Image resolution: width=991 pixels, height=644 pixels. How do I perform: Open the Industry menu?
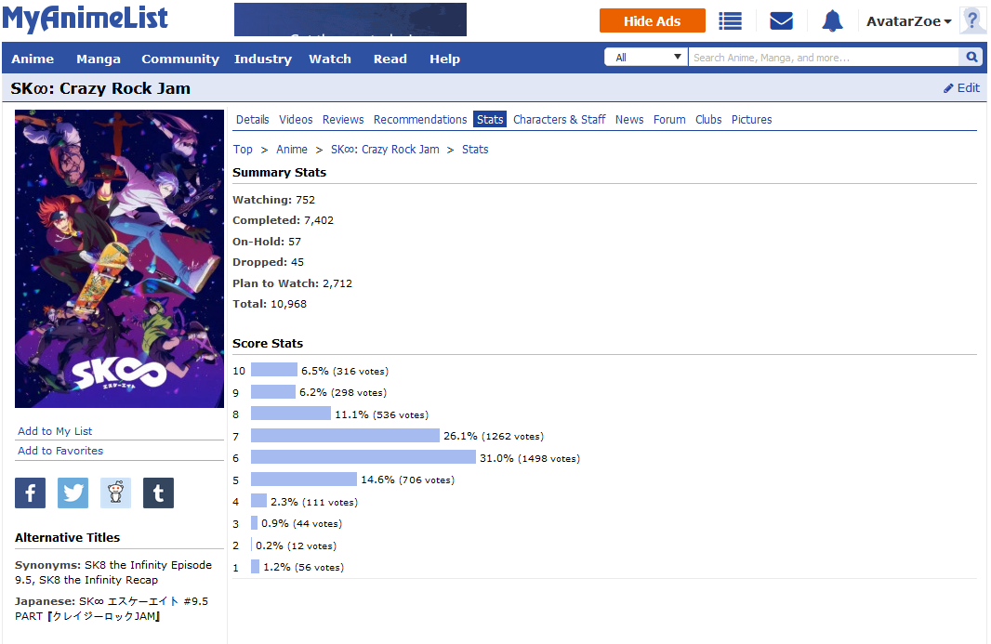263,59
